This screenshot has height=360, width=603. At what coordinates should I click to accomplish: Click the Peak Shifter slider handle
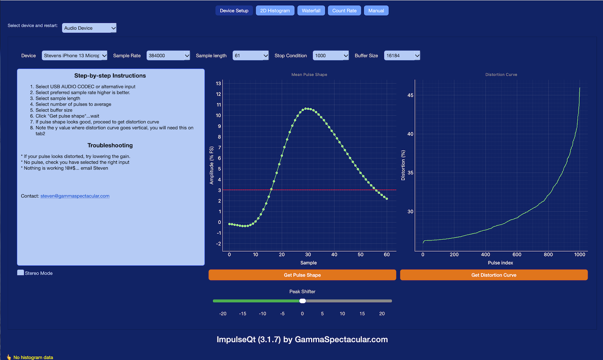click(303, 301)
